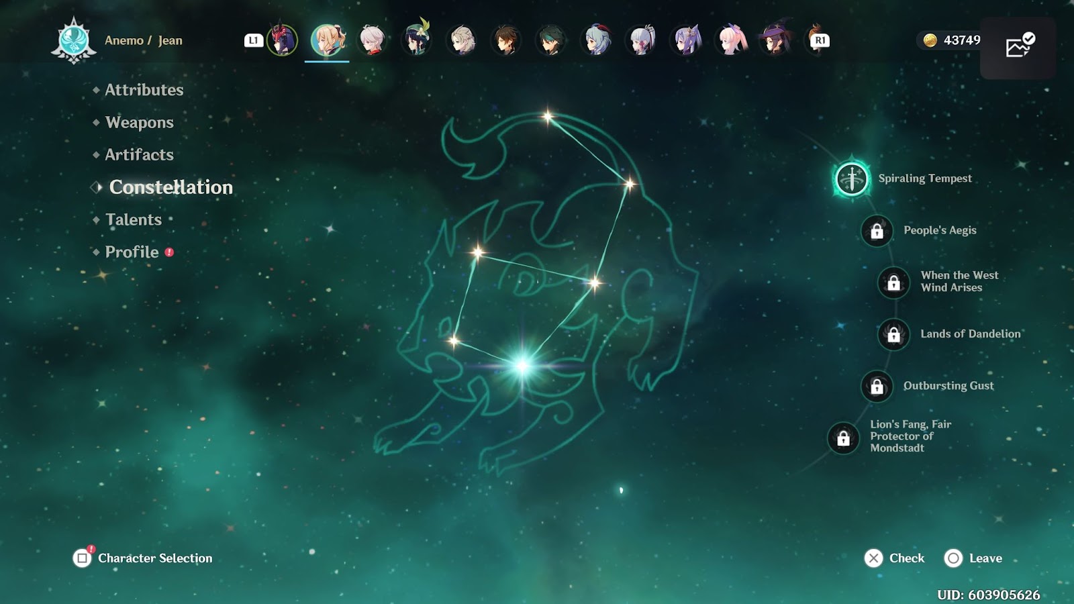Click the Leave button
The height and width of the screenshot is (604, 1074).
(973, 558)
